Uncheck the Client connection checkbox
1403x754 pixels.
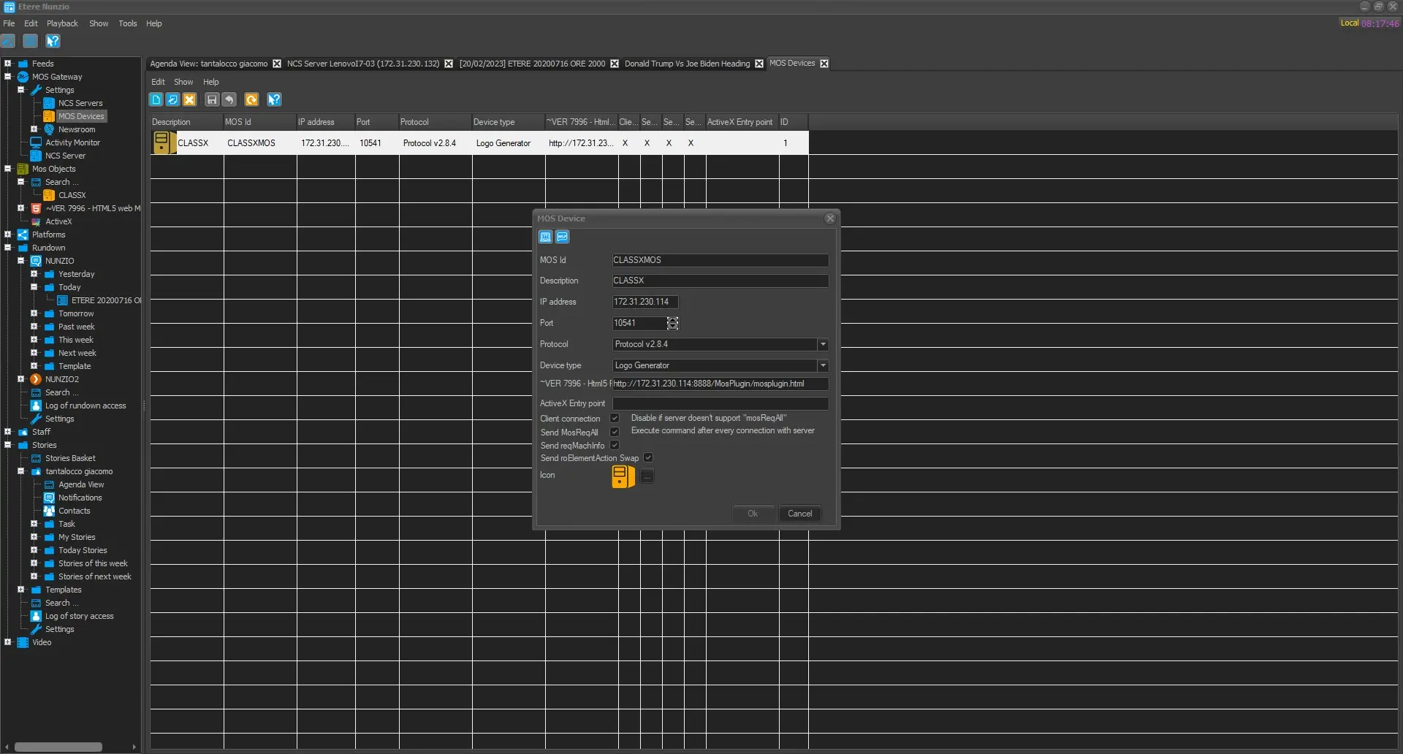click(x=615, y=419)
